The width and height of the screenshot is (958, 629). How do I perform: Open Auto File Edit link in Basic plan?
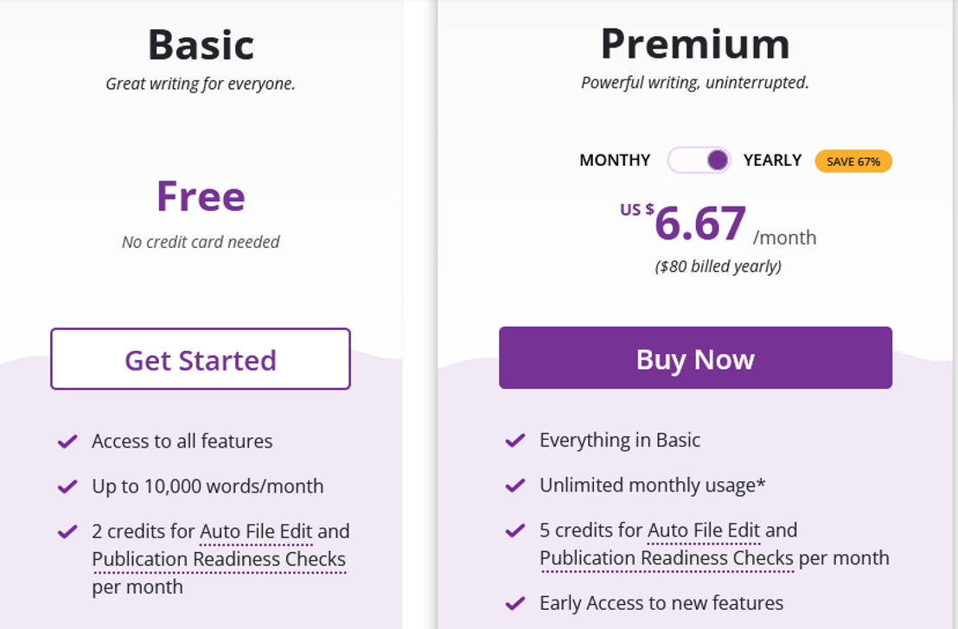[256, 531]
